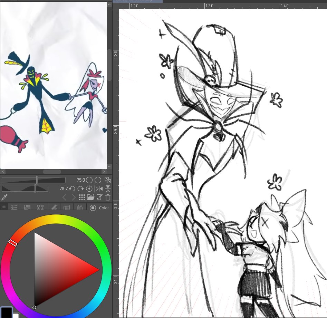
Task: Switch to the Color Set tab
Action: (27, 207)
